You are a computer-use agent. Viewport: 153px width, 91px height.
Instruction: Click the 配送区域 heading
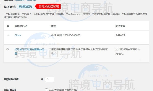(x=9, y=7)
